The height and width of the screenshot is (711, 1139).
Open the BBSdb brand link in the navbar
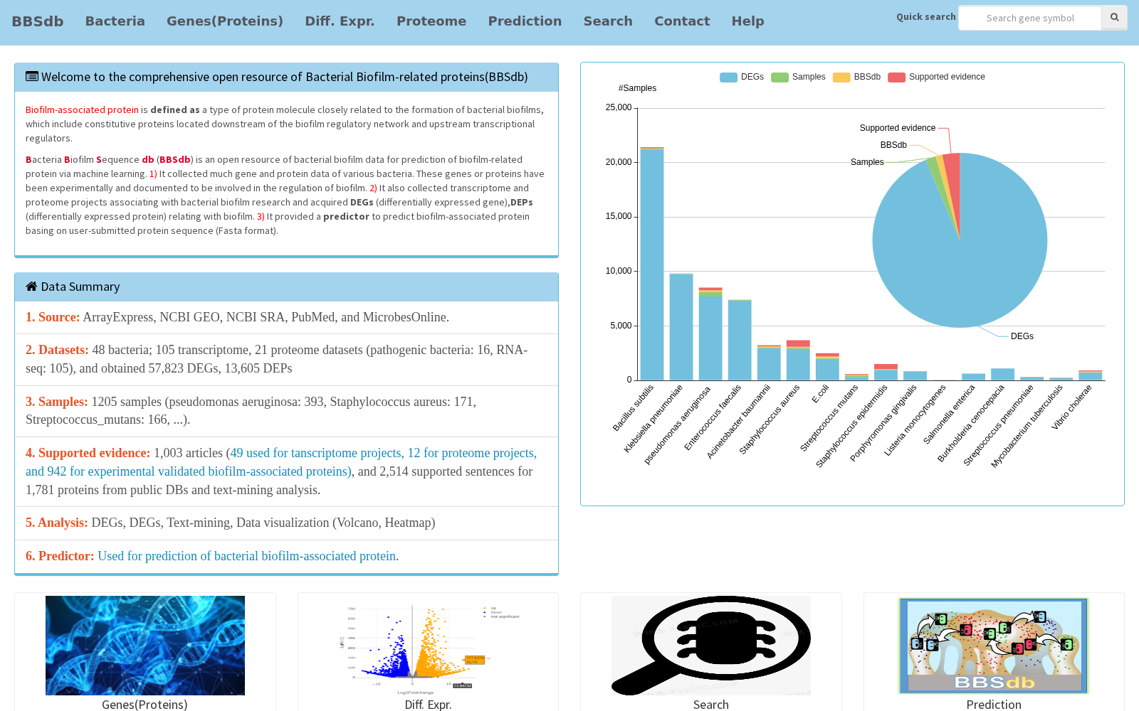click(38, 21)
